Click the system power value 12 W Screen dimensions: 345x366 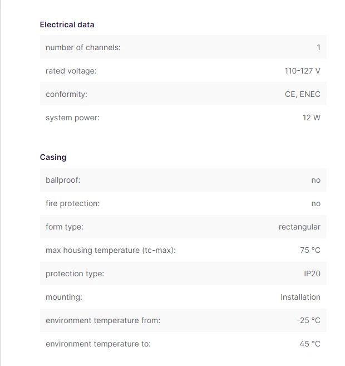pyautogui.click(x=312, y=118)
